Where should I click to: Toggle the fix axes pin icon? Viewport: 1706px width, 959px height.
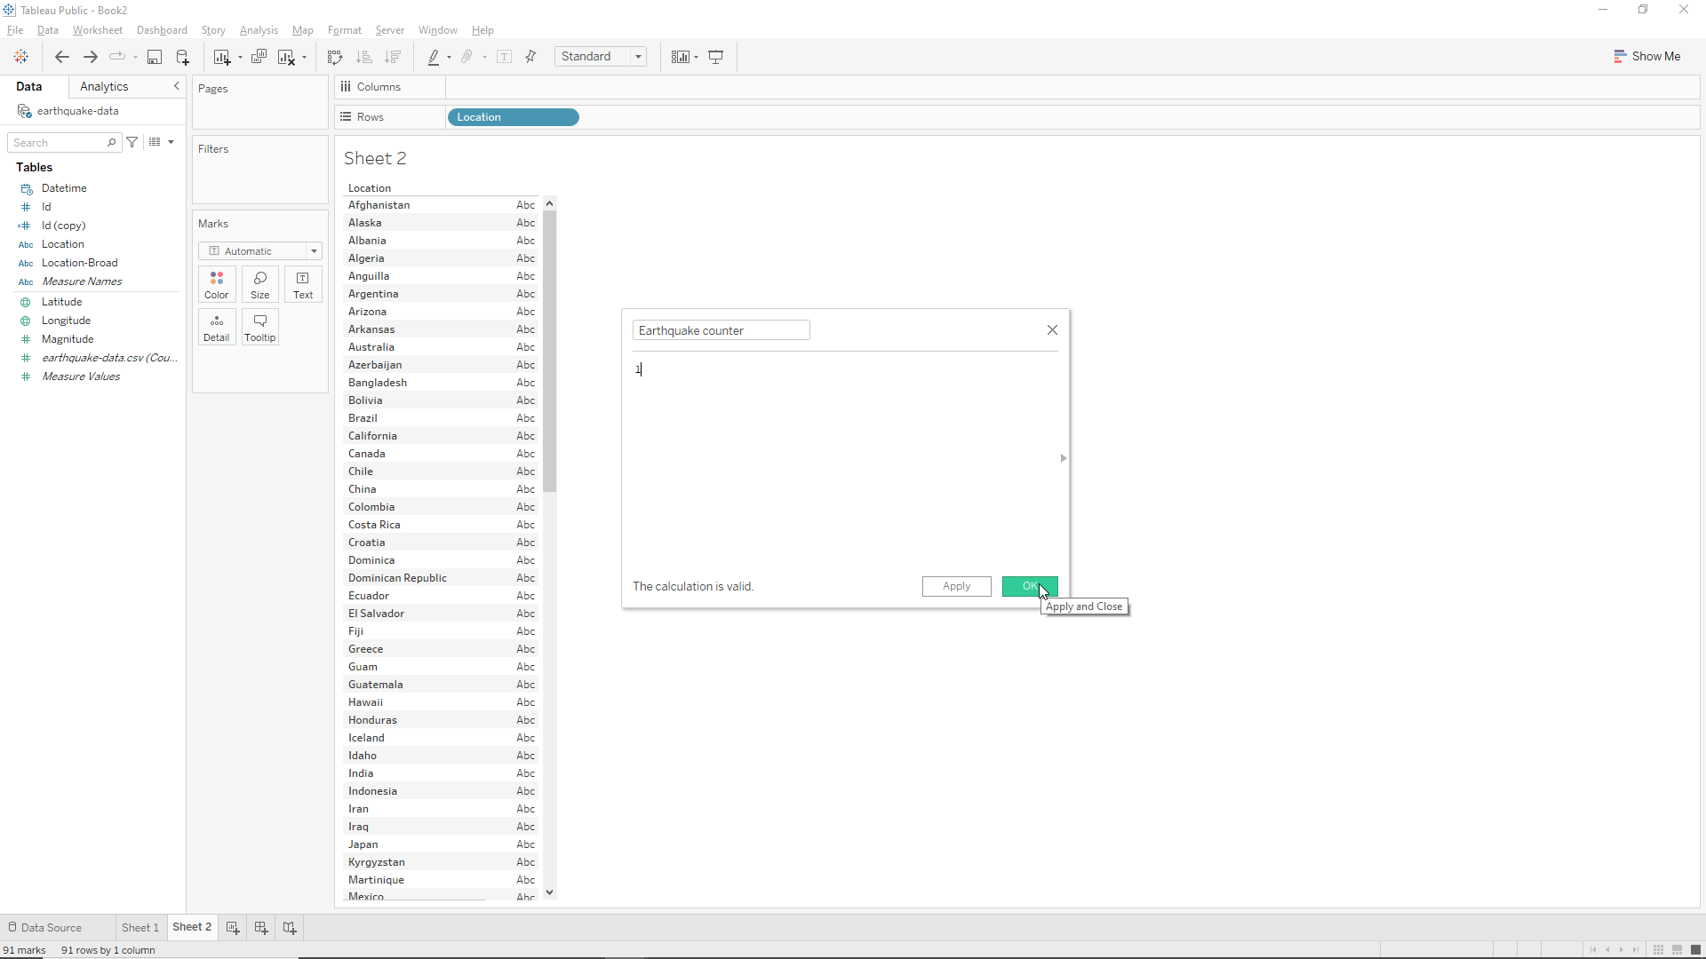(x=531, y=57)
